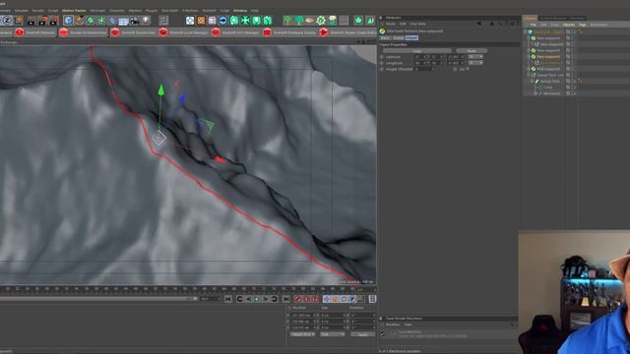Image resolution: width=630 pixels, height=354 pixels.
Task: Click the rock icon among the plant tools
Action: coord(309,21)
